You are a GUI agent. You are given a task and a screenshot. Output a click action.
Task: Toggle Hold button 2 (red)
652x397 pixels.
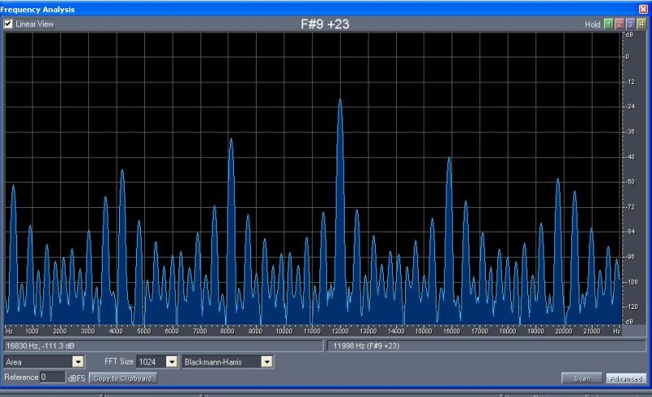(x=619, y=24)
